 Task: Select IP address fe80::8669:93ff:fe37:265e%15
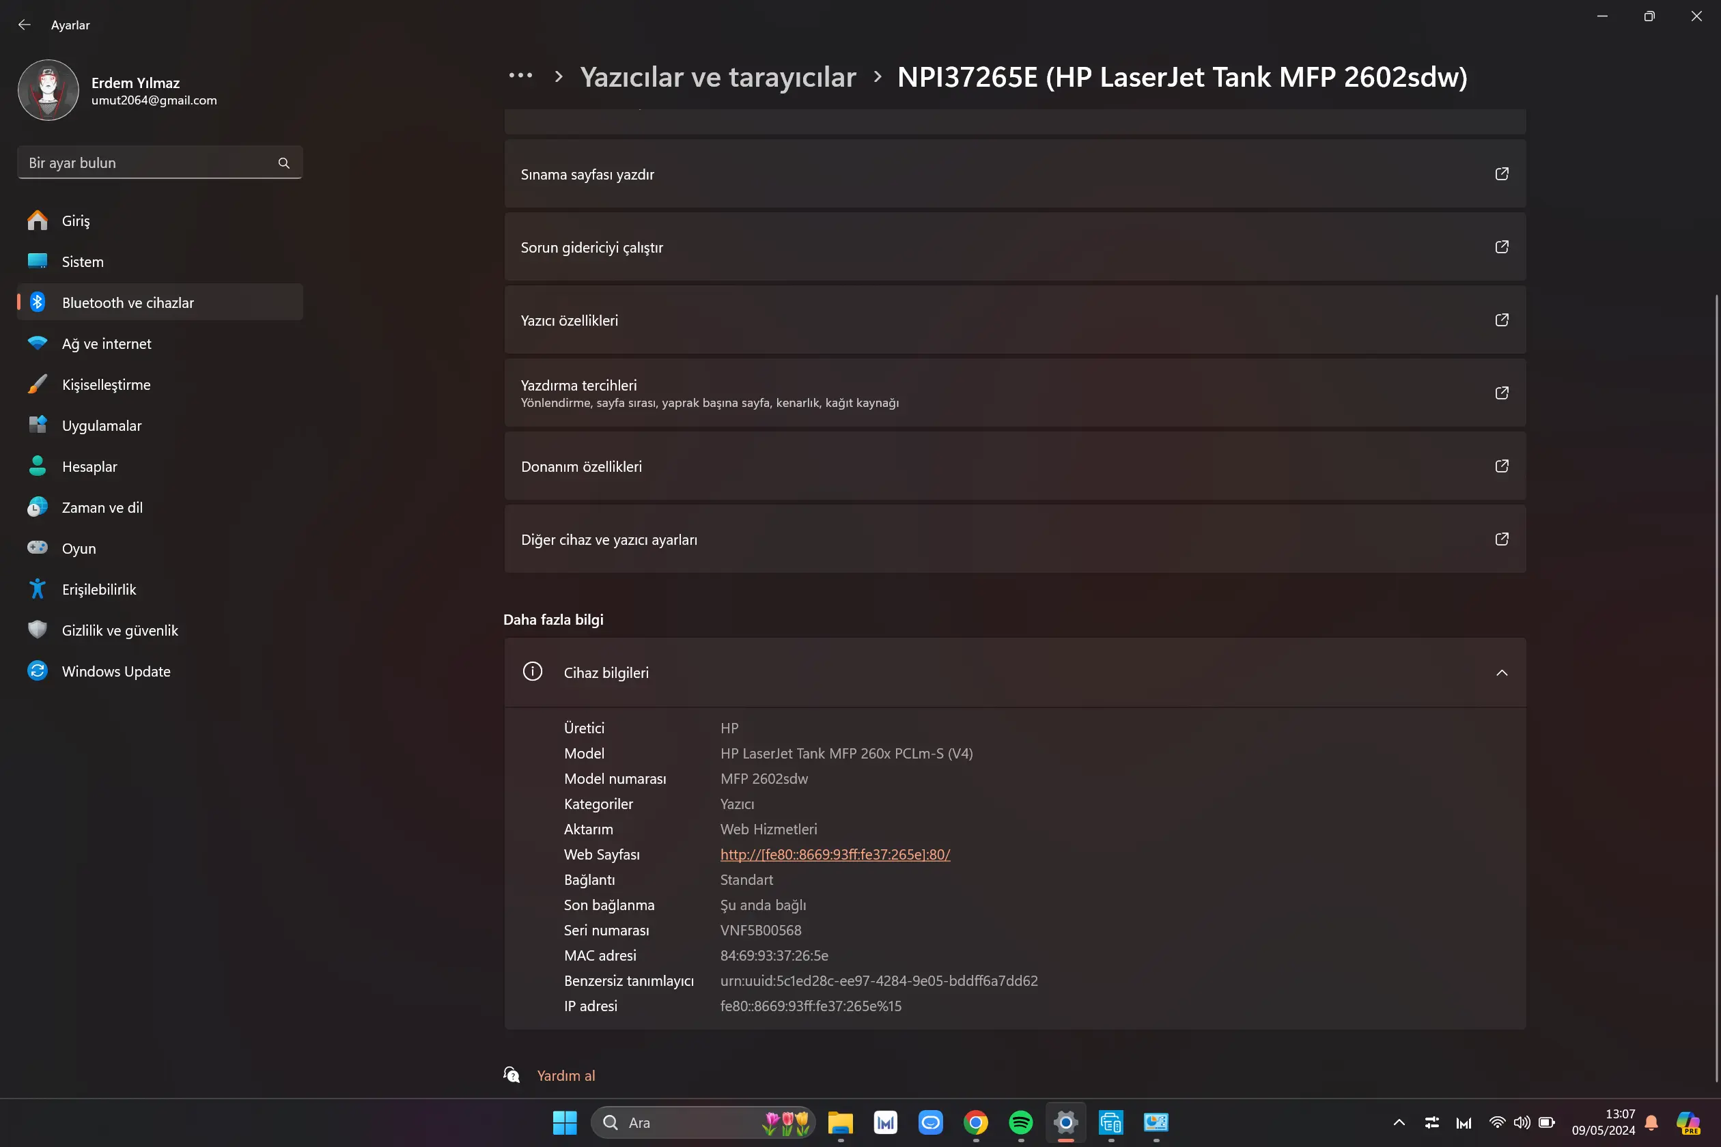coord(811,1006)
